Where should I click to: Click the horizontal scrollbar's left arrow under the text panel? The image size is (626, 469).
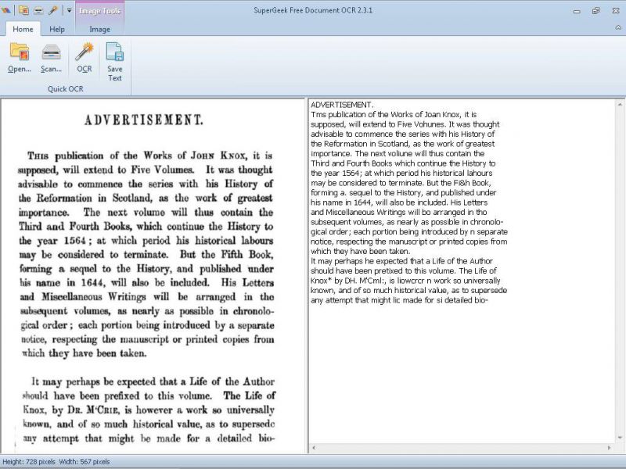click(315, 448)
